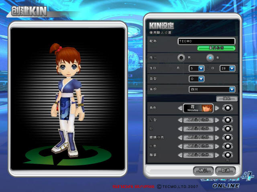Open the 眼睛颜色 catalog selector 从目录中选择
Screen dimensions: 257x192
(198, 138)
